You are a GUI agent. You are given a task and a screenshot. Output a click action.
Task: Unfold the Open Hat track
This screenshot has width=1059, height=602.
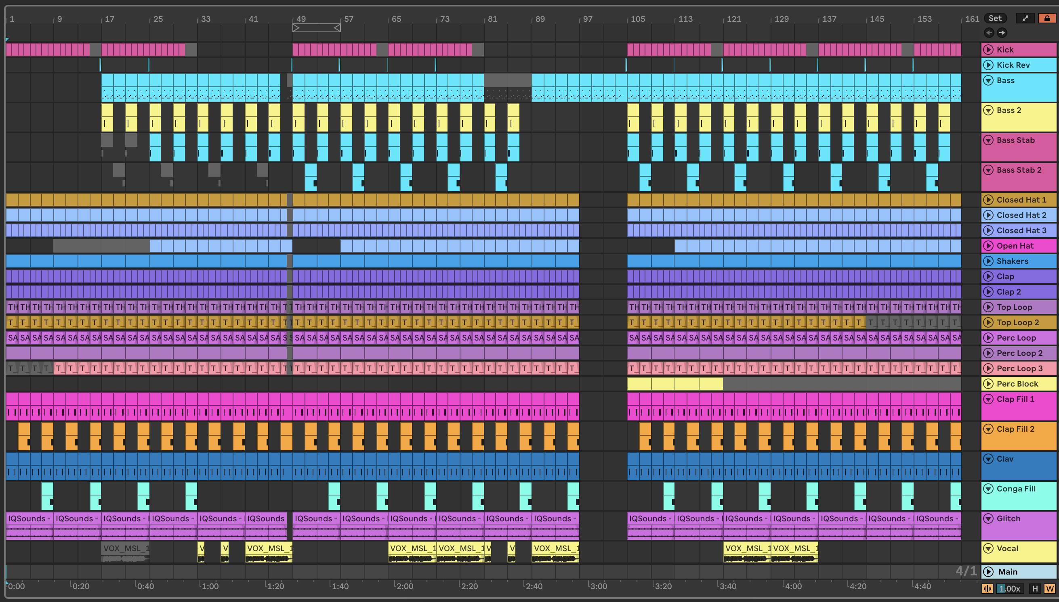click(988, 246)
